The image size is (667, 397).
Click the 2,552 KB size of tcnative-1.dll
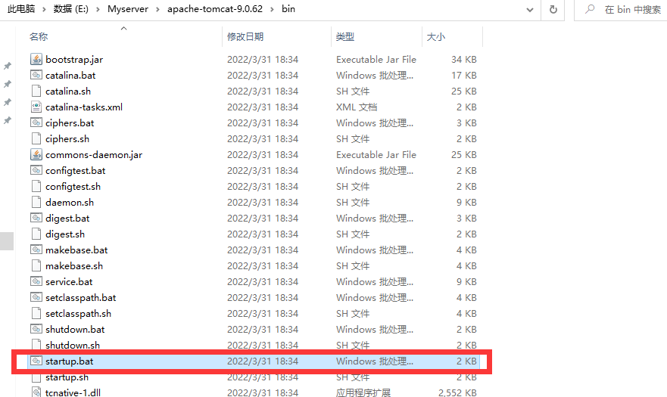point(457,392)
